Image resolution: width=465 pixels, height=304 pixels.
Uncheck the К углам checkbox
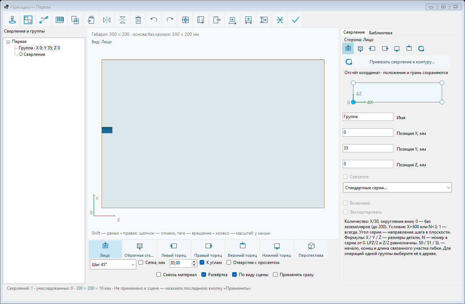tap(202, 263)
